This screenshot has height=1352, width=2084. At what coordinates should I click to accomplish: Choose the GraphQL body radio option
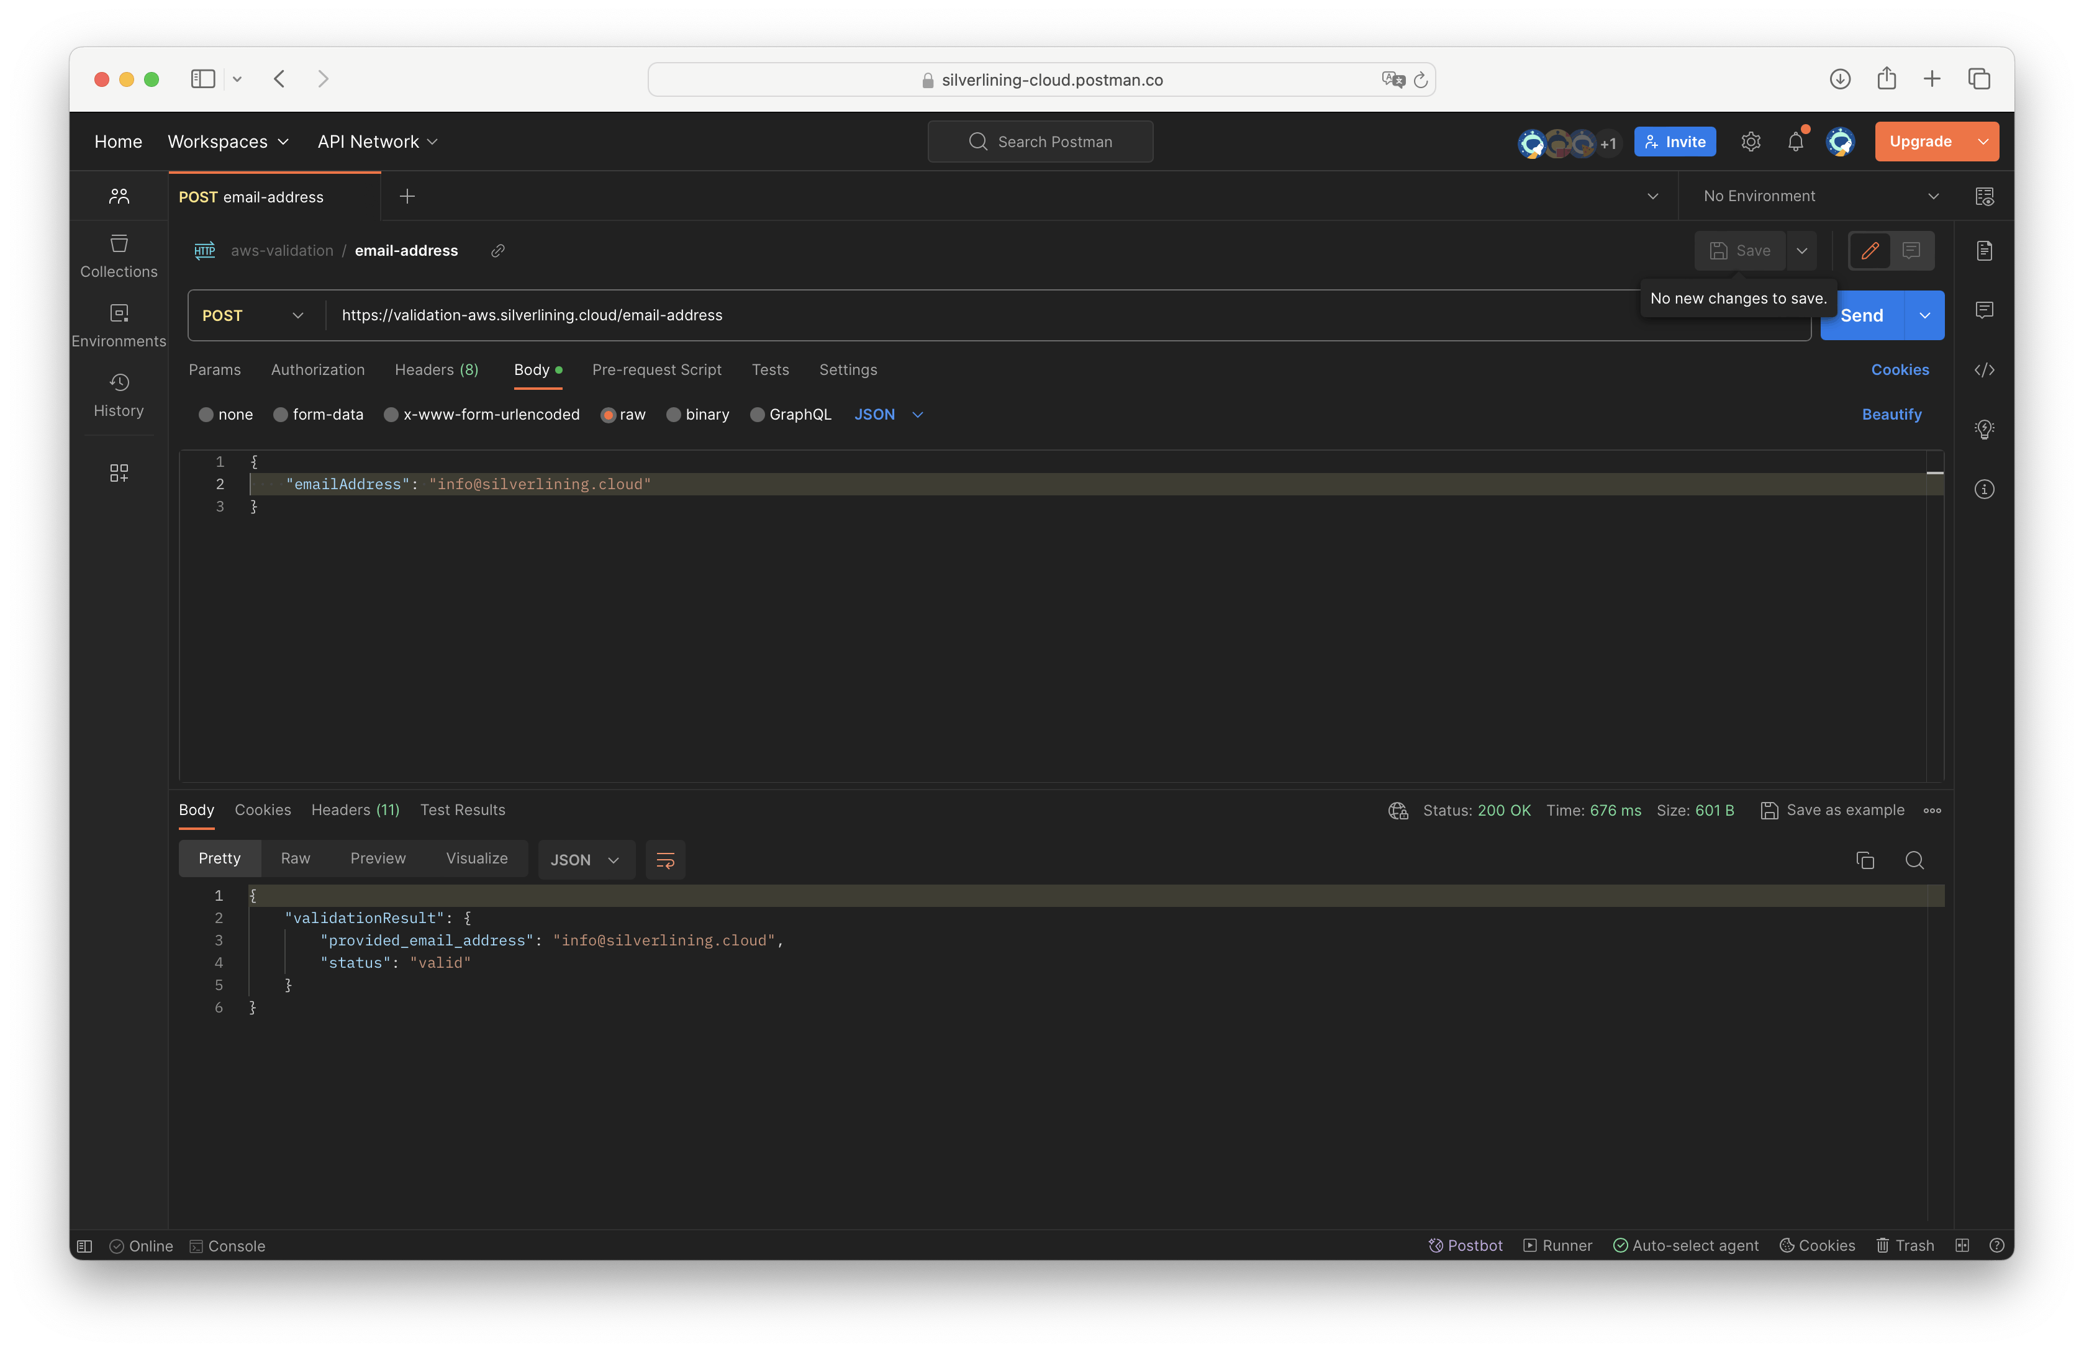tap(758, 415)
